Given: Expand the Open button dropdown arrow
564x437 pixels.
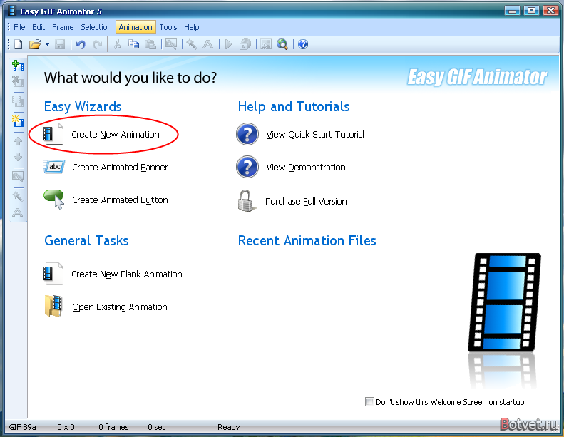Looking at the screenshot, I should (47, 44).
